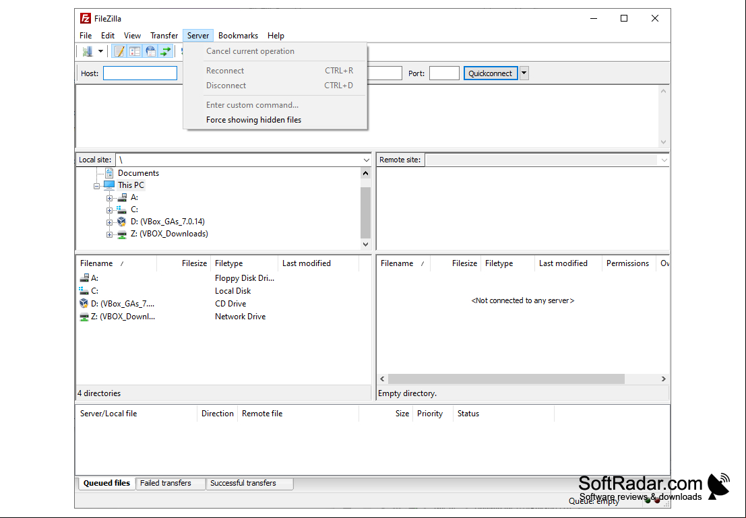746x518 pixels.
Task: Expand the D: (VBox_GAs_7.0.14) node
Action: (x=109, y=222)
